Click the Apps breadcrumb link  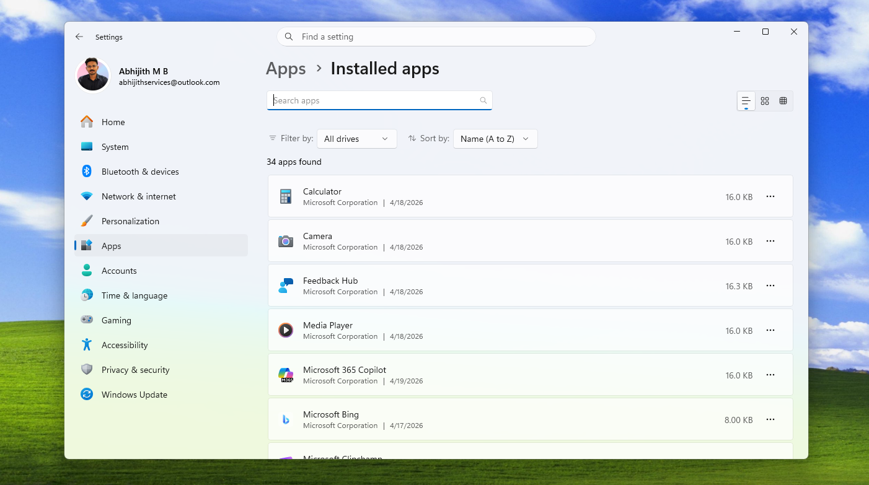click(286, 68)
